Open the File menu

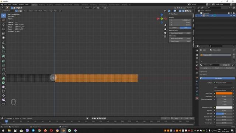(x=6, y=4)
